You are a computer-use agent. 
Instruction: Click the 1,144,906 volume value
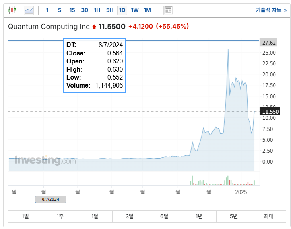point(109,86)
